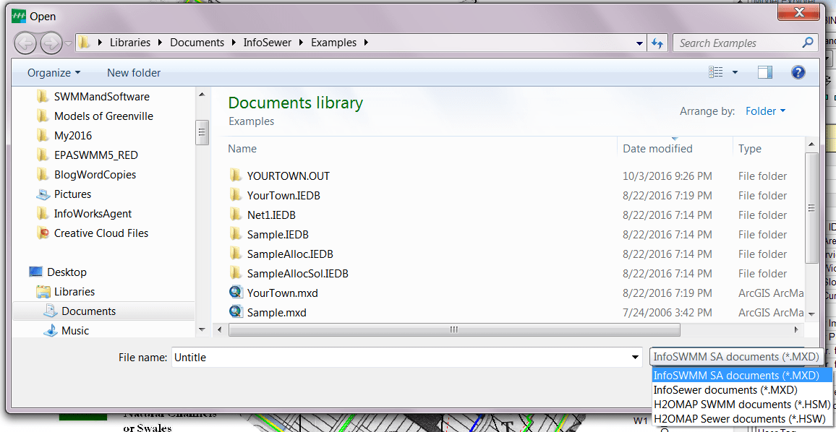Click the blue Help question mark icon
The image size is (836, 432).
pos(798,72)
